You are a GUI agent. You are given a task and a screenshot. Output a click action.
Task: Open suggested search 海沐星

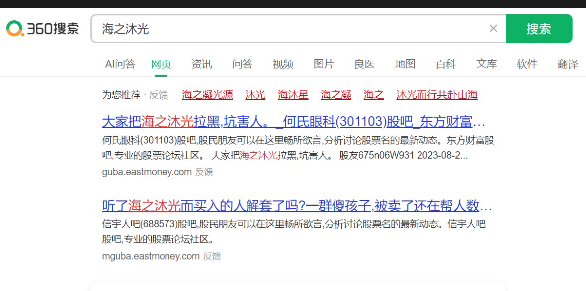click(293, 95)
